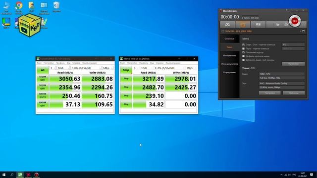Image resolution: width=317 pixels, height=178 pixels.
Task: Open the user folder desktop icon
Action: point(31,7)
